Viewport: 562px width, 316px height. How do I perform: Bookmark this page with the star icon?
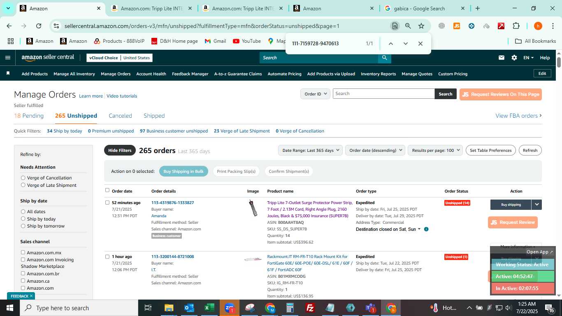tap(421, 26)
